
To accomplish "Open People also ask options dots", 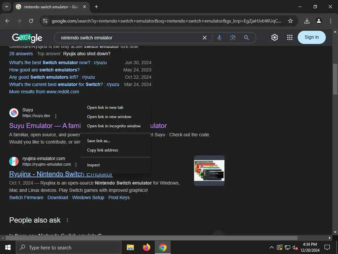I will 67,220.
